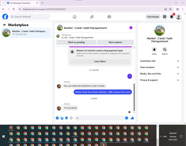Screen dimensions: 186x146
Task: Click Maribel's avatar beside phone number message
Action: point(59,108)
